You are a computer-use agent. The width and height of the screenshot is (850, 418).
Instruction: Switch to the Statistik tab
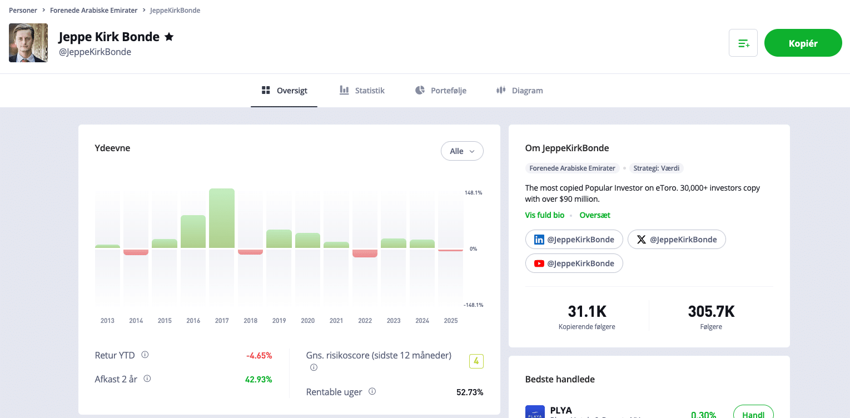[362, 91]
